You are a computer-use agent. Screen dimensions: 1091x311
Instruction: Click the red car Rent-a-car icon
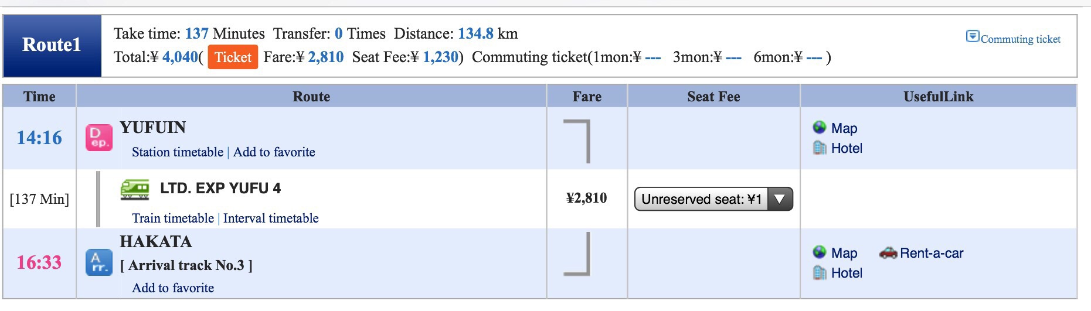coord(888,253)
